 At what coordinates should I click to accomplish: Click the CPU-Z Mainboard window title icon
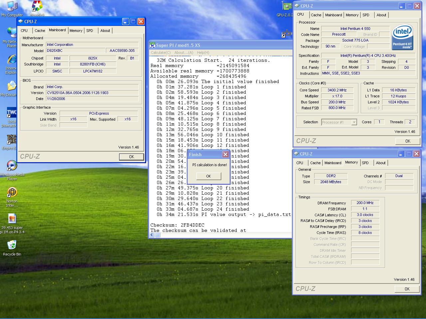21,22
